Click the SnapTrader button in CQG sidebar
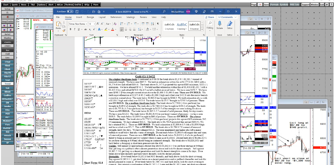The width and height of the screenshot is (336, 165). [x=7, y=21]
